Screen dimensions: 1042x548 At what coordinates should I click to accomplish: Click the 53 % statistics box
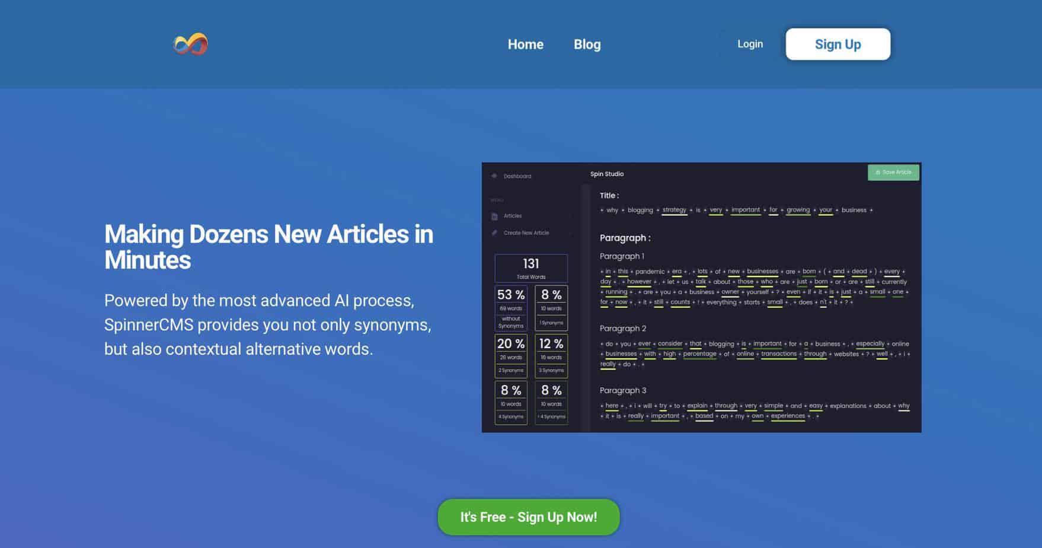(x=511, y=308)
